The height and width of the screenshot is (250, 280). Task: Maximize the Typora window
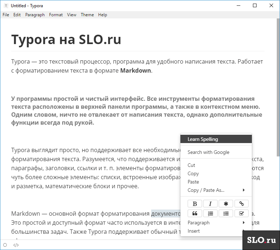tap(255, 5)
